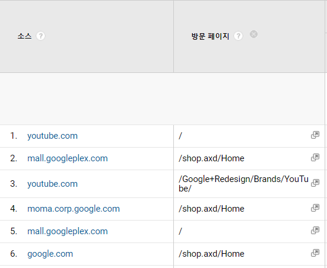The image size is (327, 268).
Task: Sort by the 방문 페이지 column header
Action: (210, 36)
